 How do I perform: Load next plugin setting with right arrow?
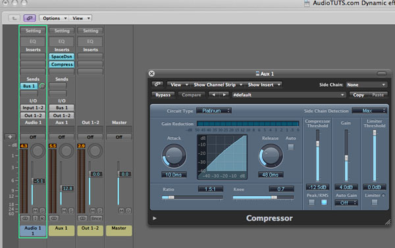point(224,95)
